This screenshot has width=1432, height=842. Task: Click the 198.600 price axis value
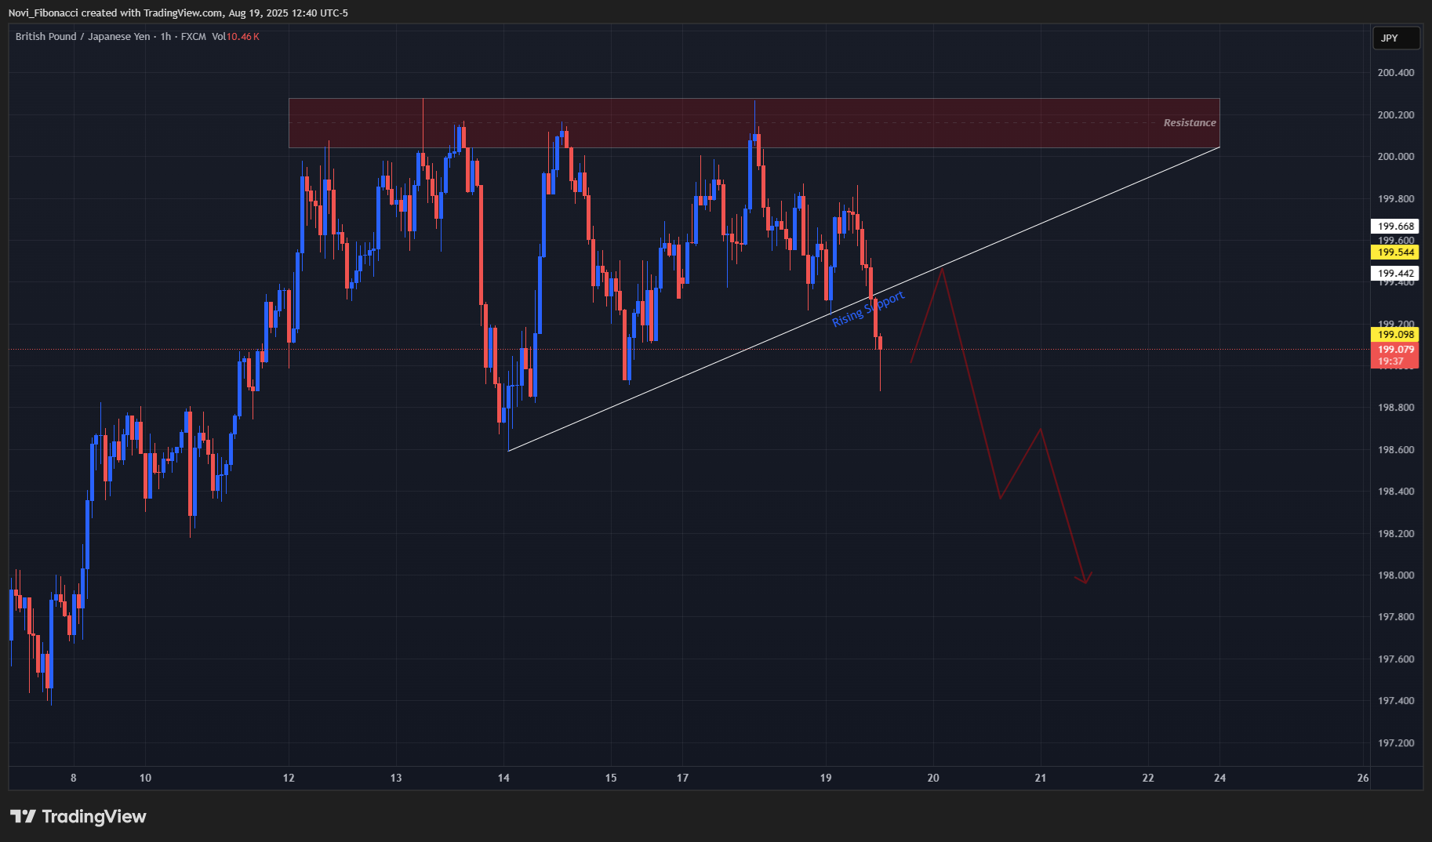pyautogui.click(x=1396, y=450)
